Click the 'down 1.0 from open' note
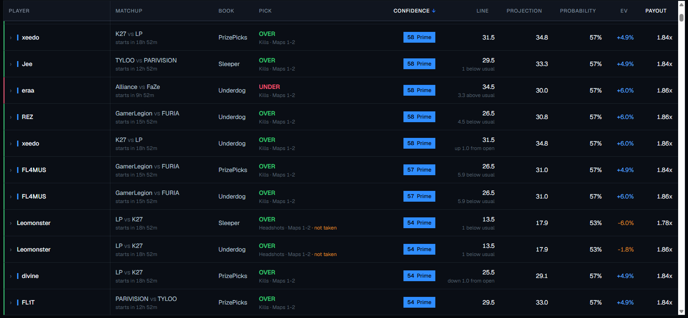 (471, 281)
